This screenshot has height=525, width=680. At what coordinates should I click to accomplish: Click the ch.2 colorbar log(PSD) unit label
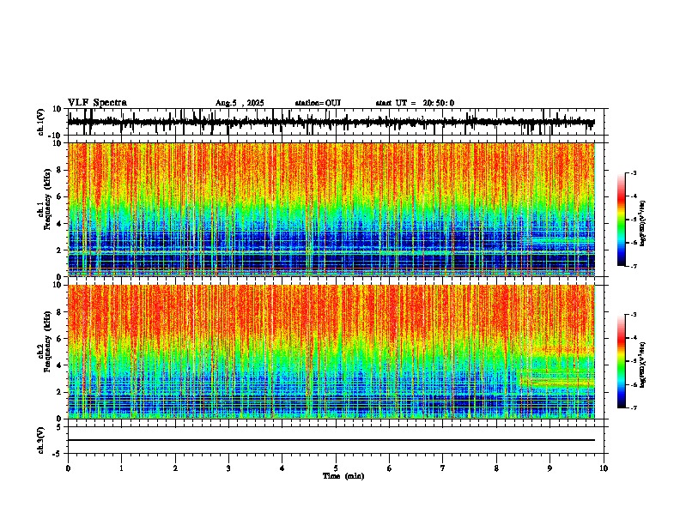643,365
